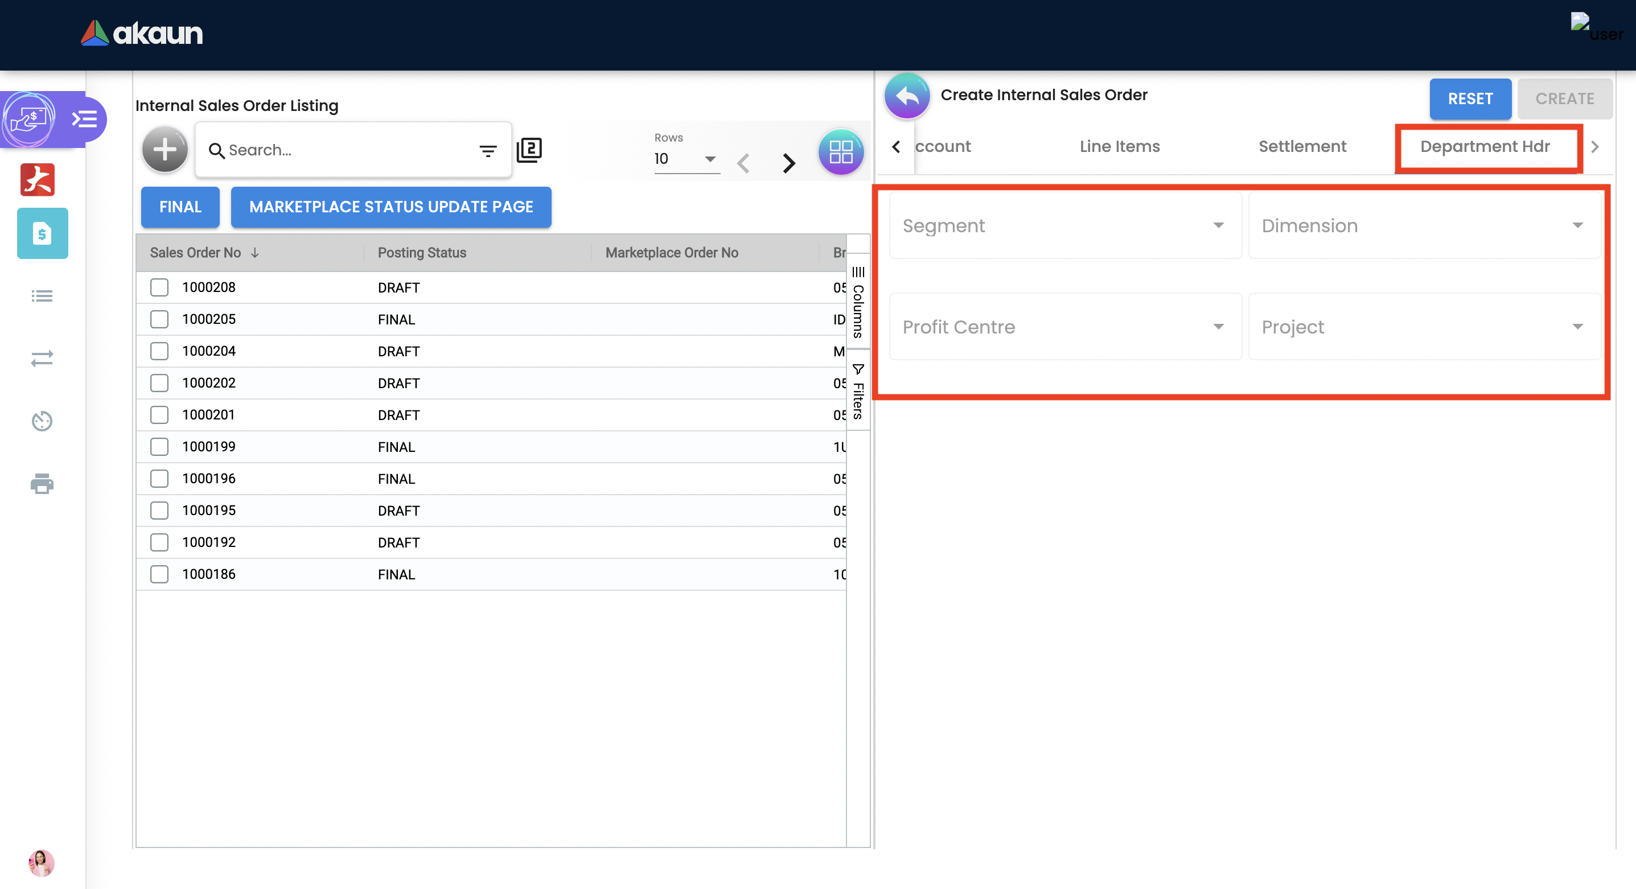Click the swap arrows sidebar icon
Screen dimensions: 1636x889
pyautogui.click(x=42, y=359)
